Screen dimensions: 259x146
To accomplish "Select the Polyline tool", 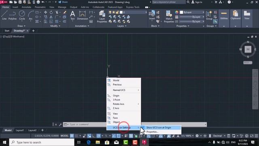I will point(13,15).
